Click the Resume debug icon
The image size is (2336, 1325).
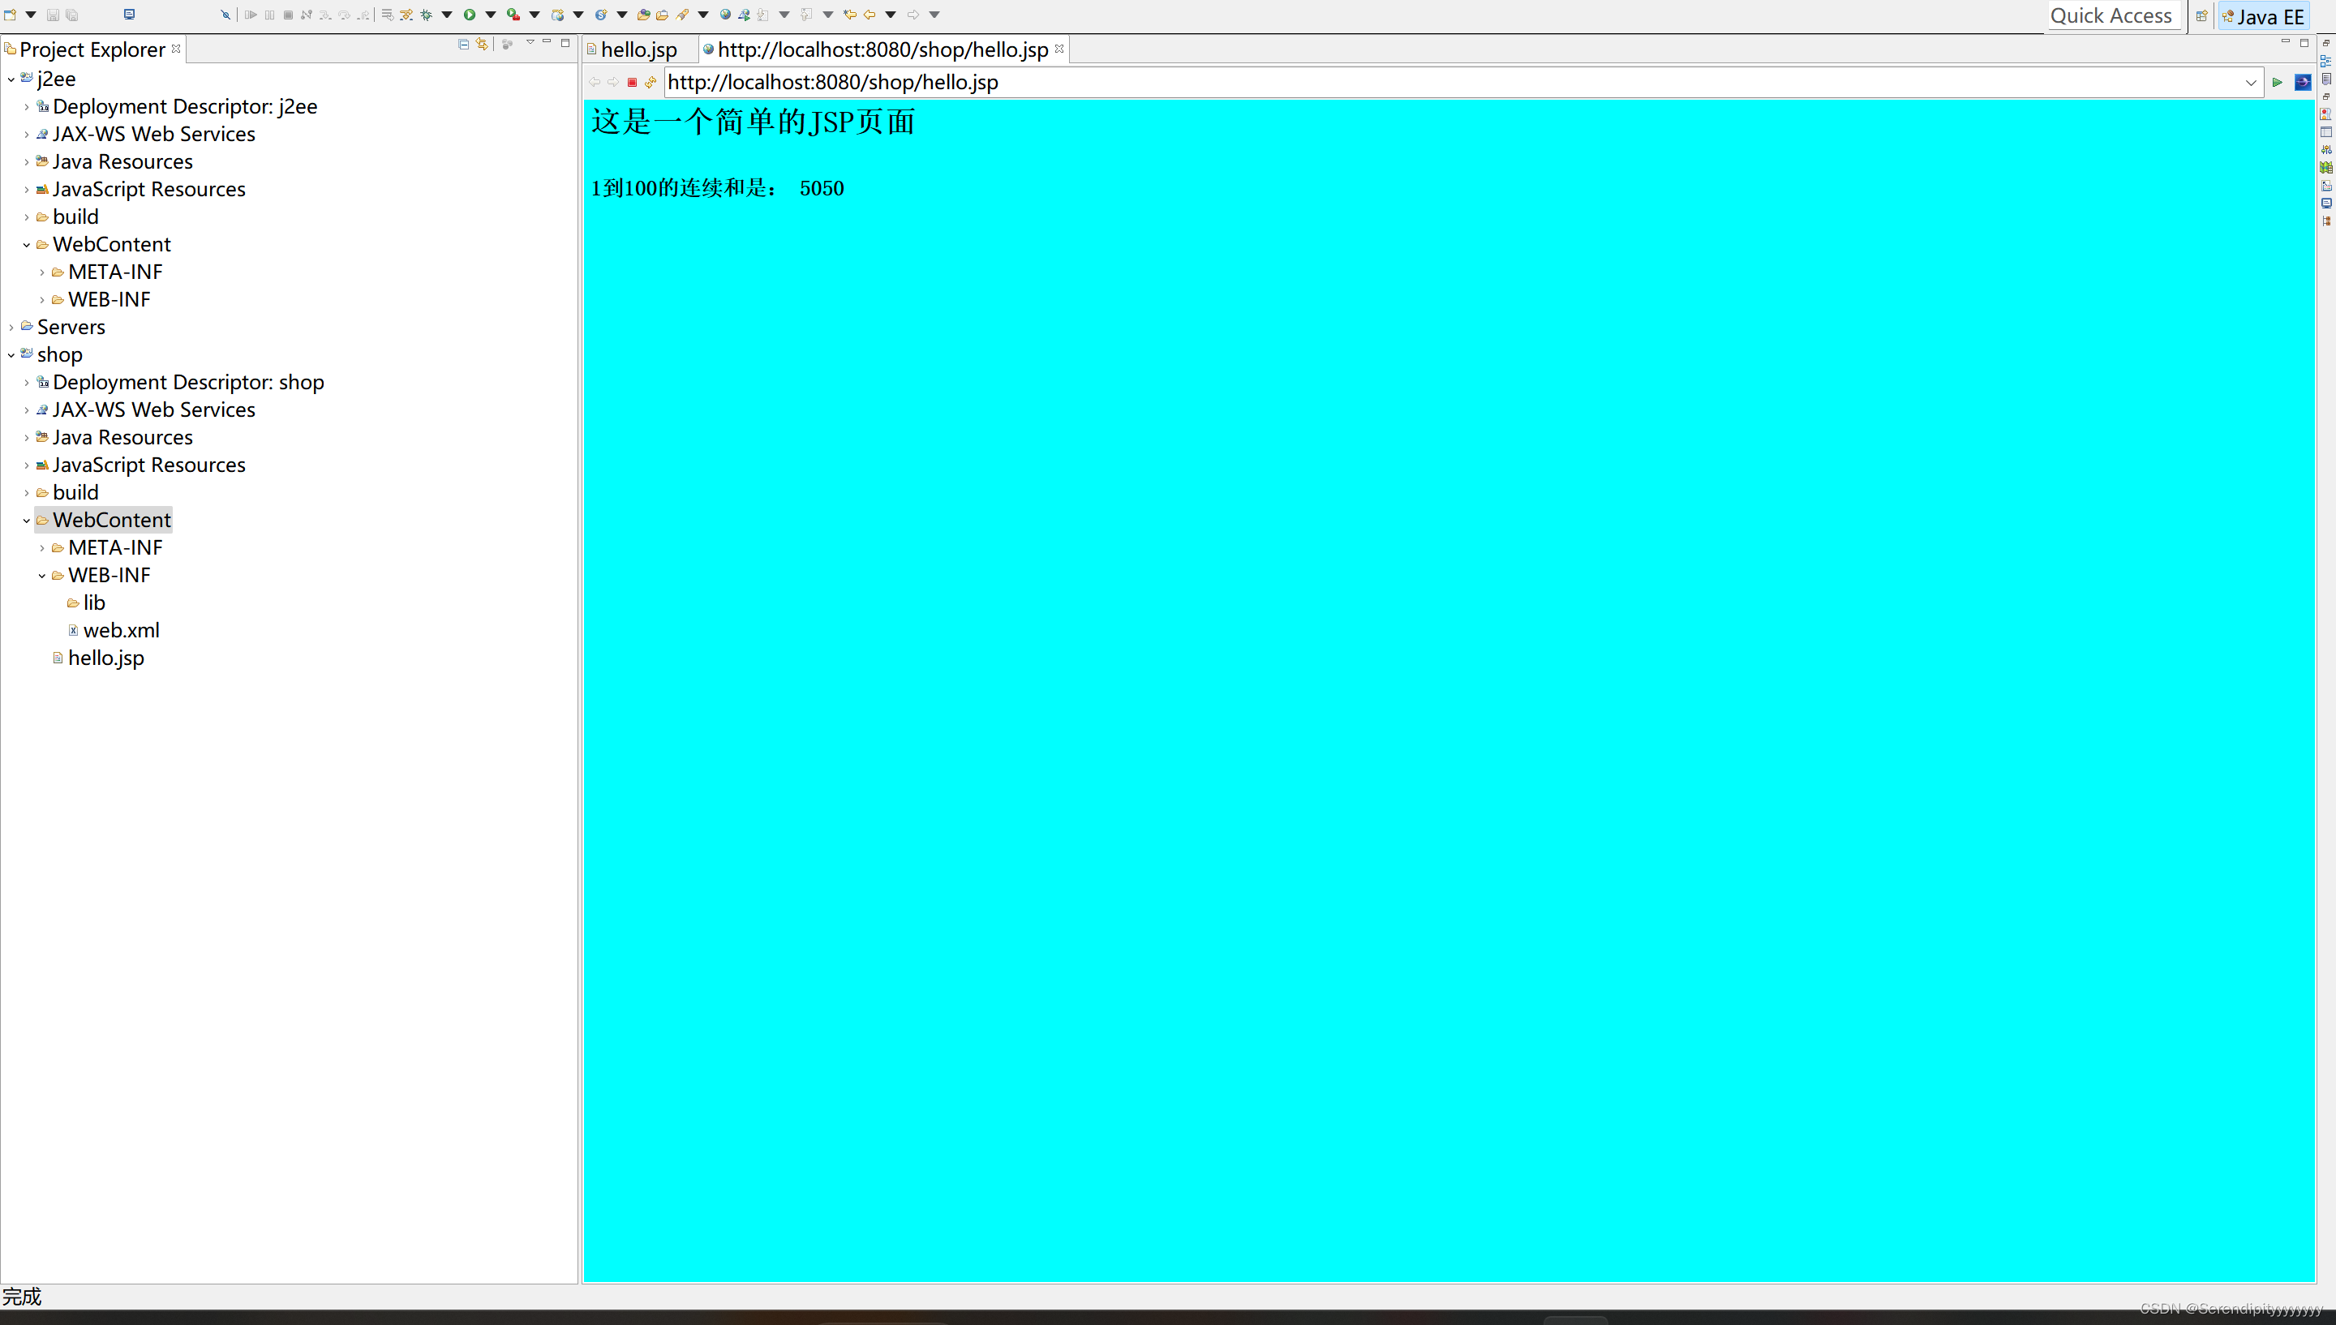[x=251, y=15]
